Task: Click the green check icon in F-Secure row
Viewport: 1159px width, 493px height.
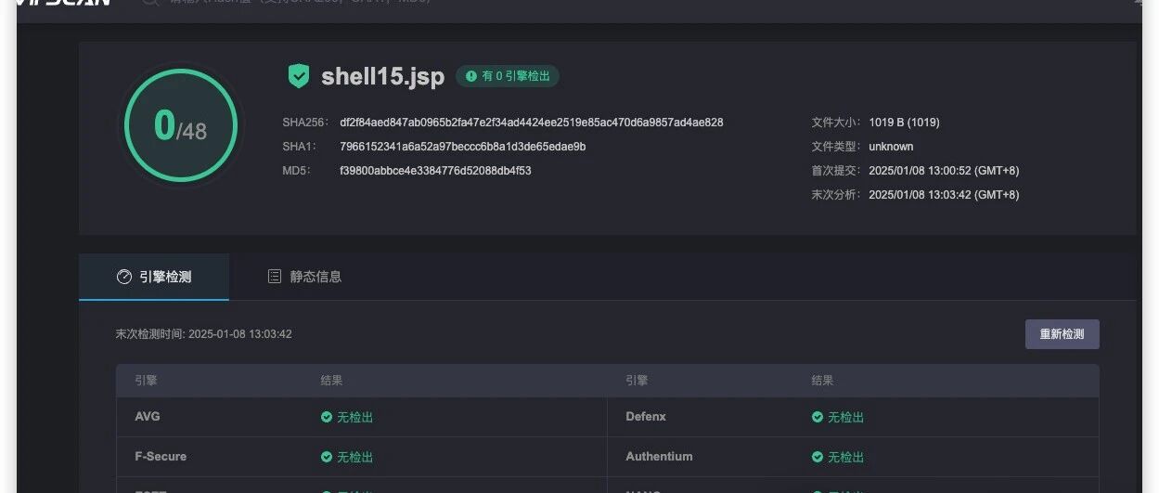Action: 327,457
